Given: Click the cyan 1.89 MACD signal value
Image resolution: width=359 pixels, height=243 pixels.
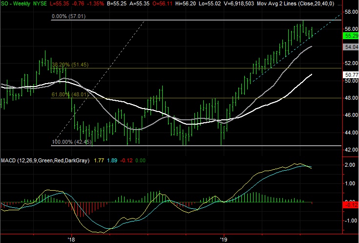Looking at the screenshot, I should point(112,160).
